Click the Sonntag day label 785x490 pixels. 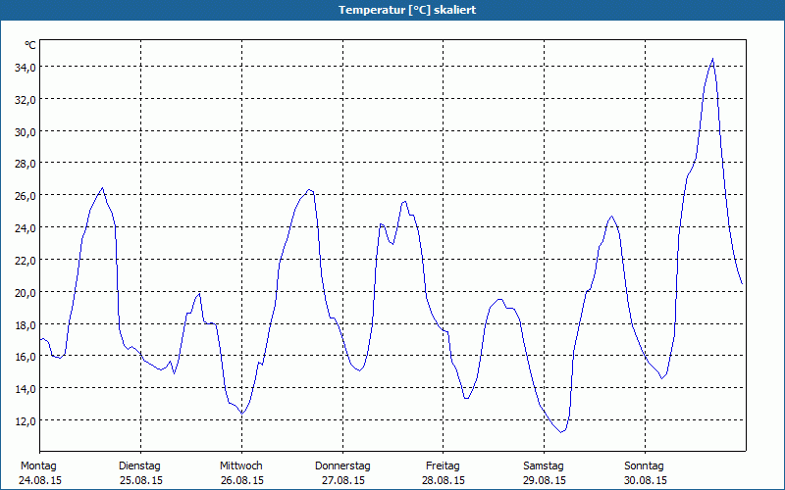[x=645, y=466]
